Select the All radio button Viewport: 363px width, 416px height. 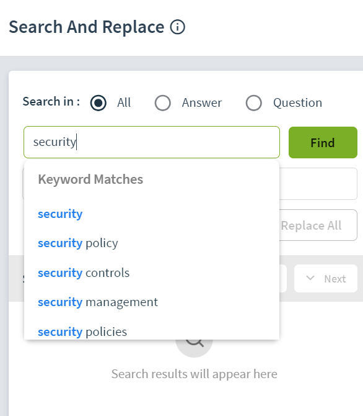point(98,102)
